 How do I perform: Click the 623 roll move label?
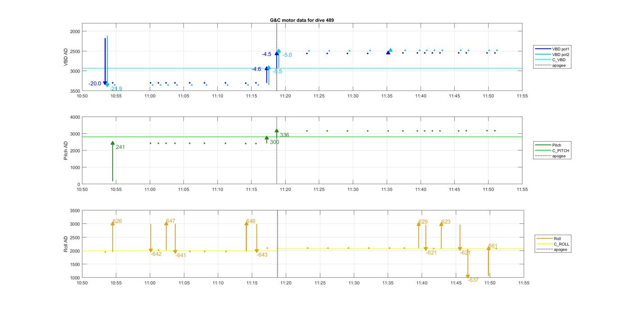pos(446,222)
